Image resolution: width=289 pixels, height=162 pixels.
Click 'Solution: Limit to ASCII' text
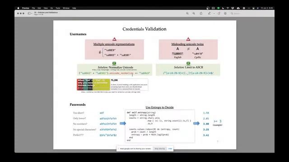pyautogui.click(x=188, y=67)
